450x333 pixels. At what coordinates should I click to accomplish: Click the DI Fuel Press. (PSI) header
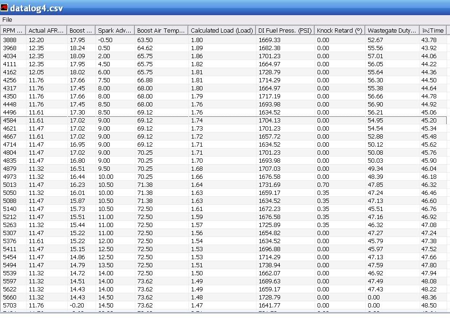point(285,30)
